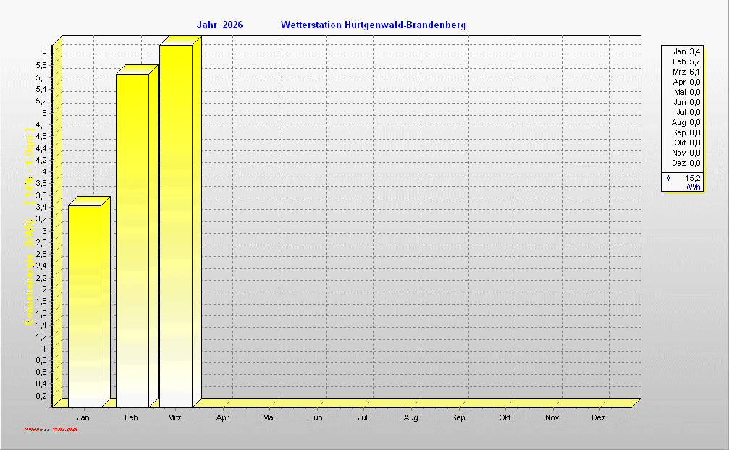Click legend entry Jan 3,4
This screenshot has height=450, width=729.
[x=686, y=51]
